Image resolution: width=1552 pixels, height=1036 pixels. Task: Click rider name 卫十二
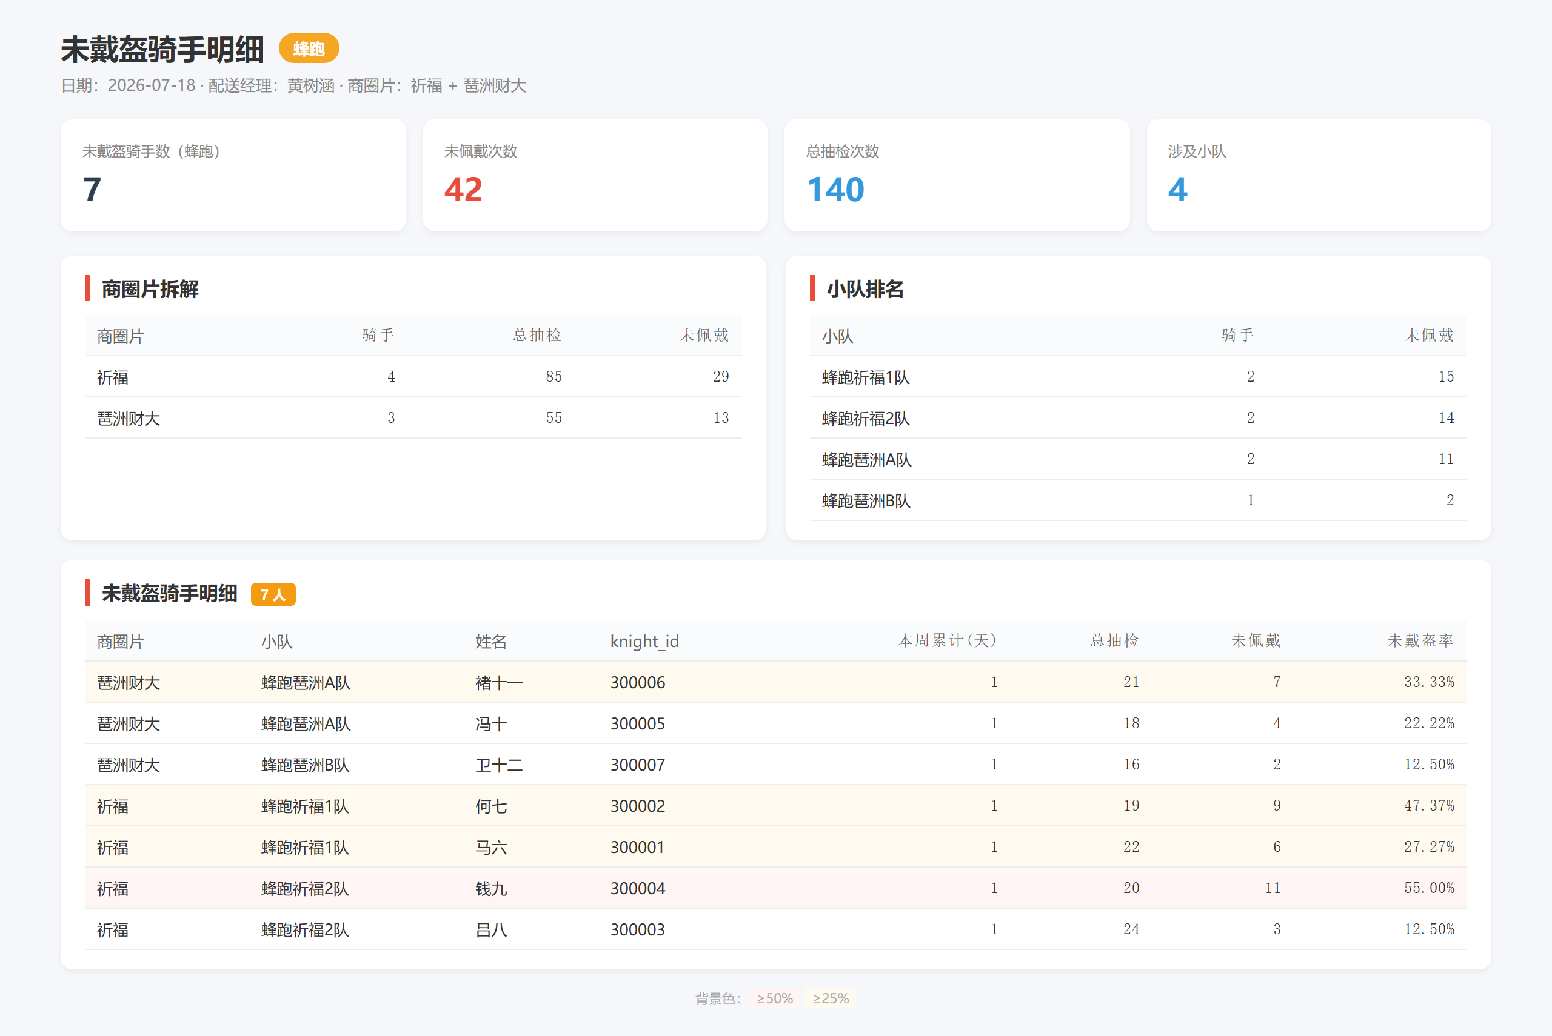pos(499,765)
